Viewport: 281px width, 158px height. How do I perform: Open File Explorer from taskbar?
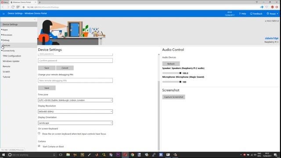pyautogui.click(x=68, y=155)
